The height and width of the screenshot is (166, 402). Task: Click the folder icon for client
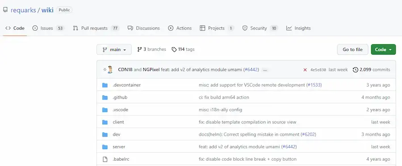click(105, 122)
